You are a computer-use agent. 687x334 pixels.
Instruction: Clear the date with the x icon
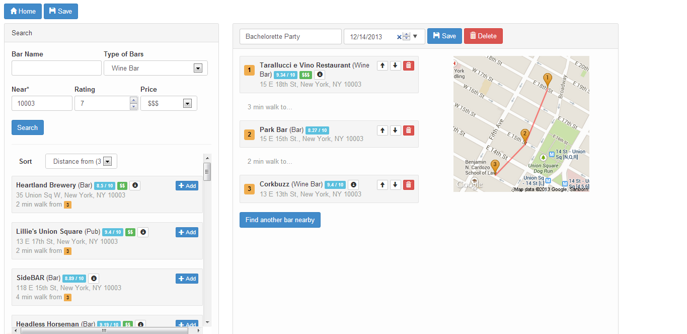point(399,36)
